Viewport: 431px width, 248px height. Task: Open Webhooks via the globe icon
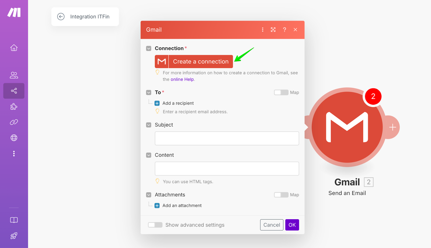14,138
